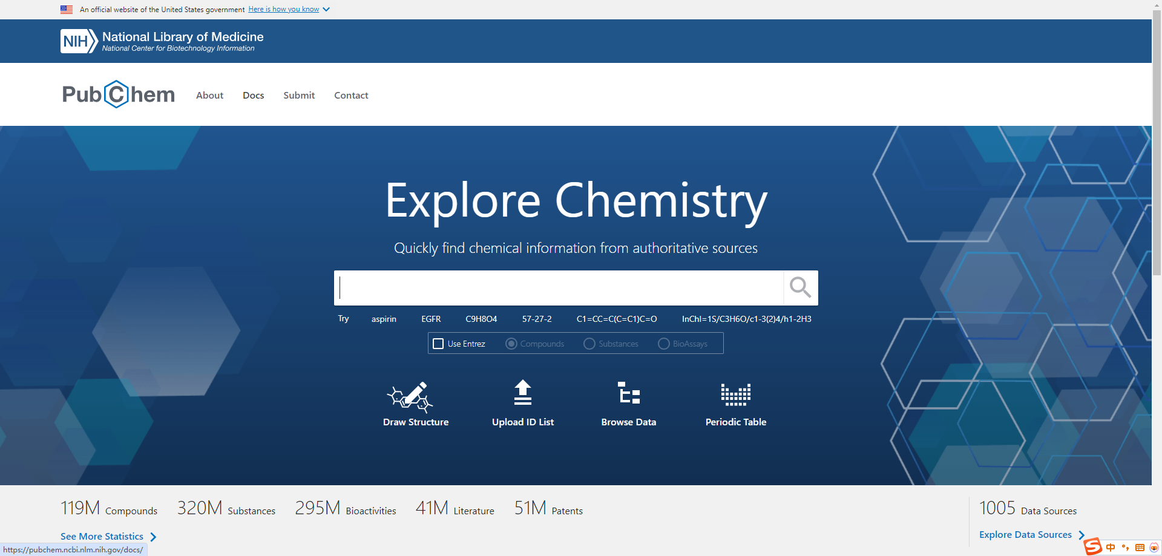Try the aspirin example search
1162x556 pixels.
click(x=384, y=319)
